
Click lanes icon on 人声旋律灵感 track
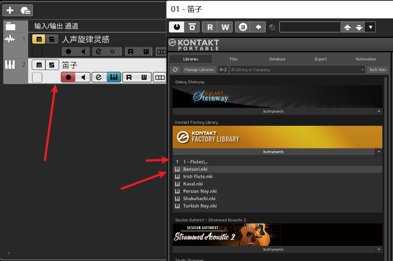(x=161, y=52)
